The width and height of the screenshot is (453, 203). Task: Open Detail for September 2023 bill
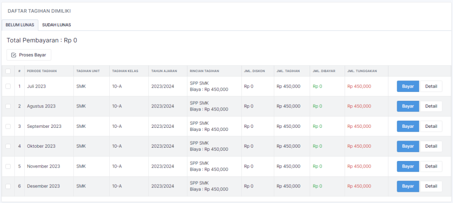[430, 126]
